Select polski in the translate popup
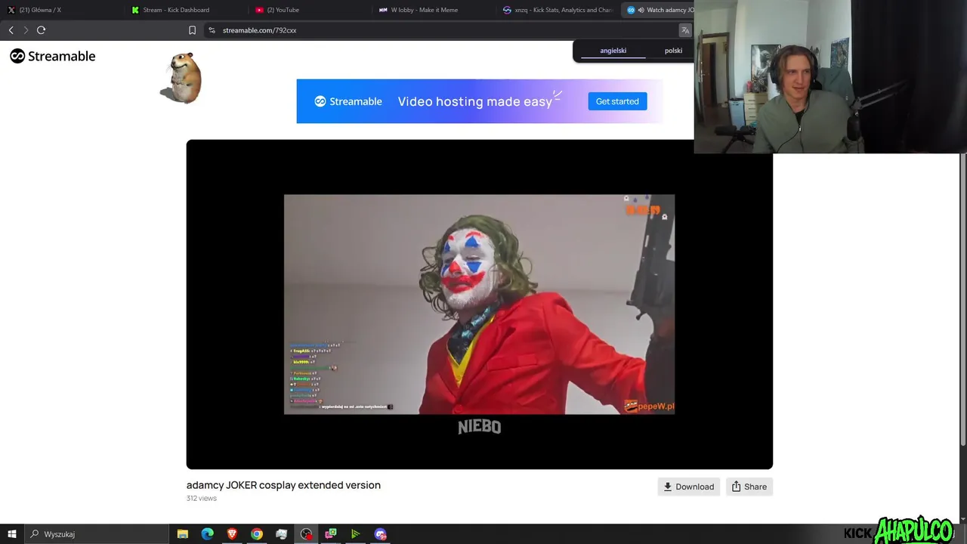The image size is (967, 544). pos(673,51)
